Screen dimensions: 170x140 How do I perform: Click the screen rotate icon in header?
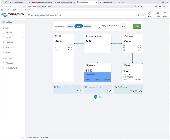[x=139, y=15]
